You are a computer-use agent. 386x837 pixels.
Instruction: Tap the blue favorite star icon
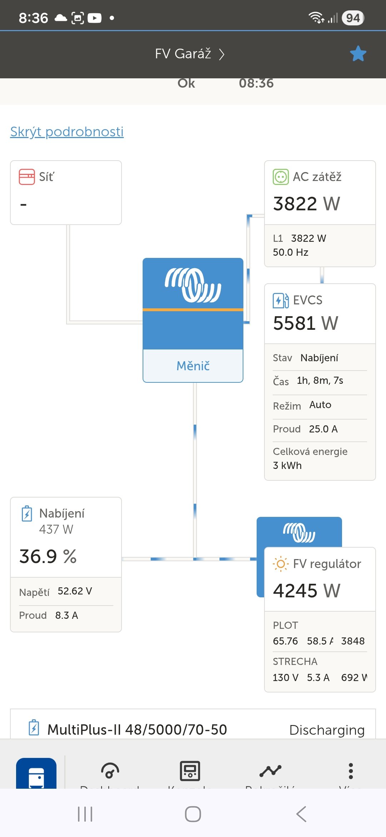(x=358, y=54)
